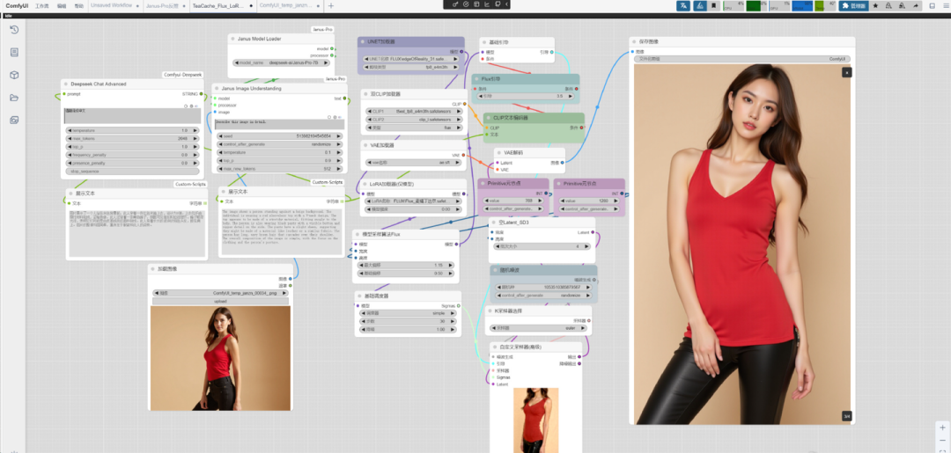951x453 pixels.
Task: Click stop_sequence field in Deepseek node
Action: point(134,172)
